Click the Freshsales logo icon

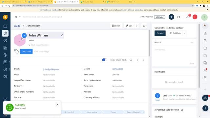point(5,17)
